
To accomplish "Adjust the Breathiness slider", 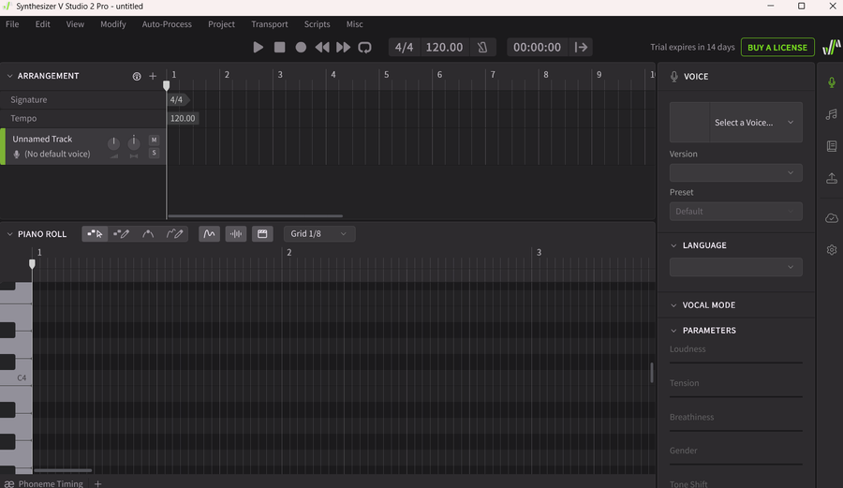I will tap(736, 431).
